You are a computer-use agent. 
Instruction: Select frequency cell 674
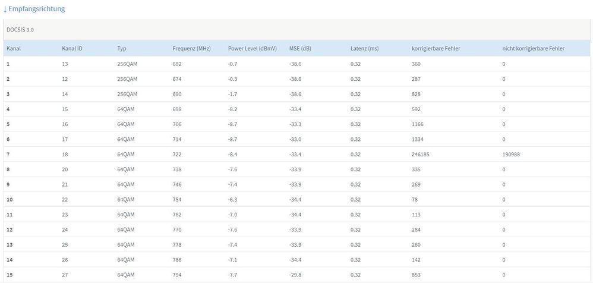[x=177, y=79]
